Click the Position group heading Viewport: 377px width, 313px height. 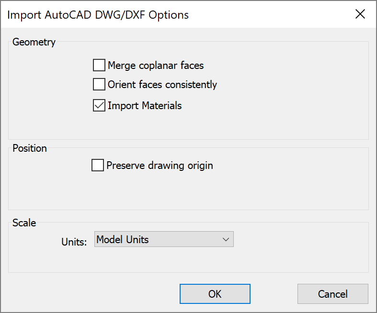[30, 148]
